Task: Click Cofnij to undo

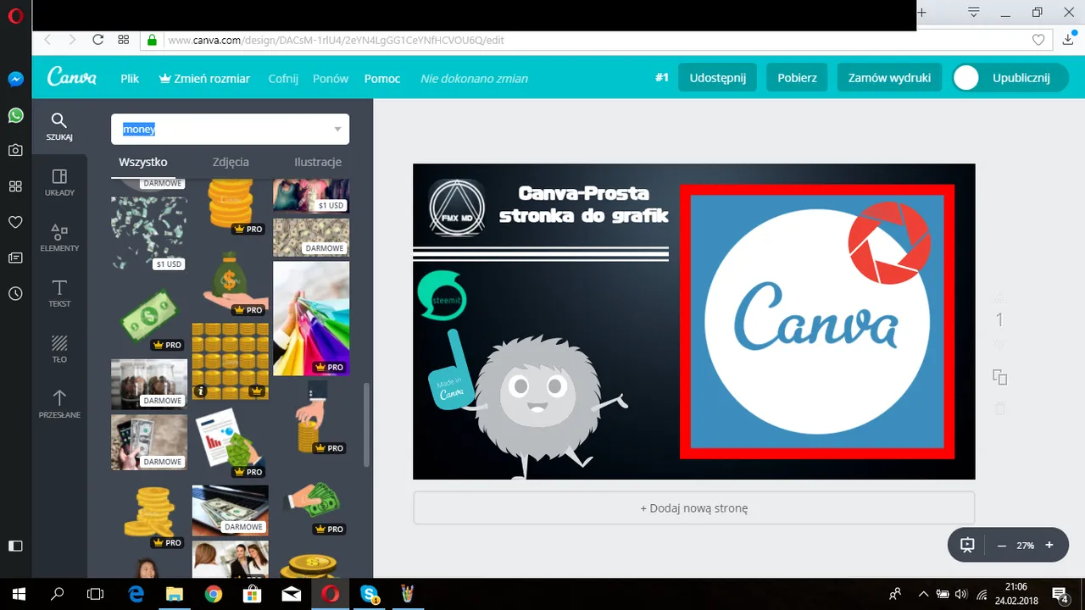Action: (283, 78)
